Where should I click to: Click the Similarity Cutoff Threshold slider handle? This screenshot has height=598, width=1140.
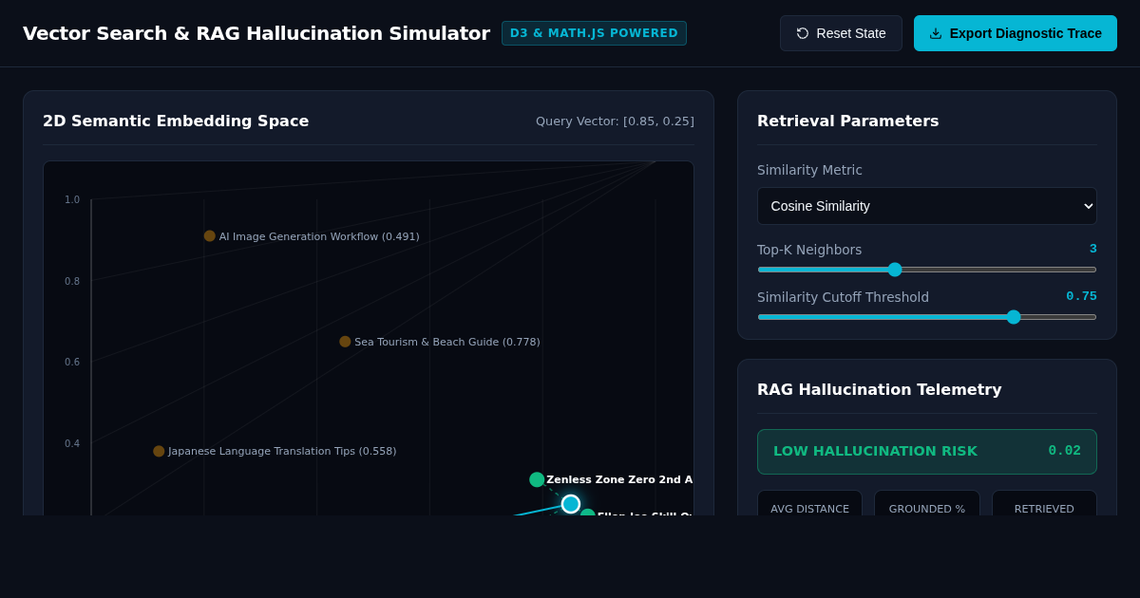pos(1014,317)
